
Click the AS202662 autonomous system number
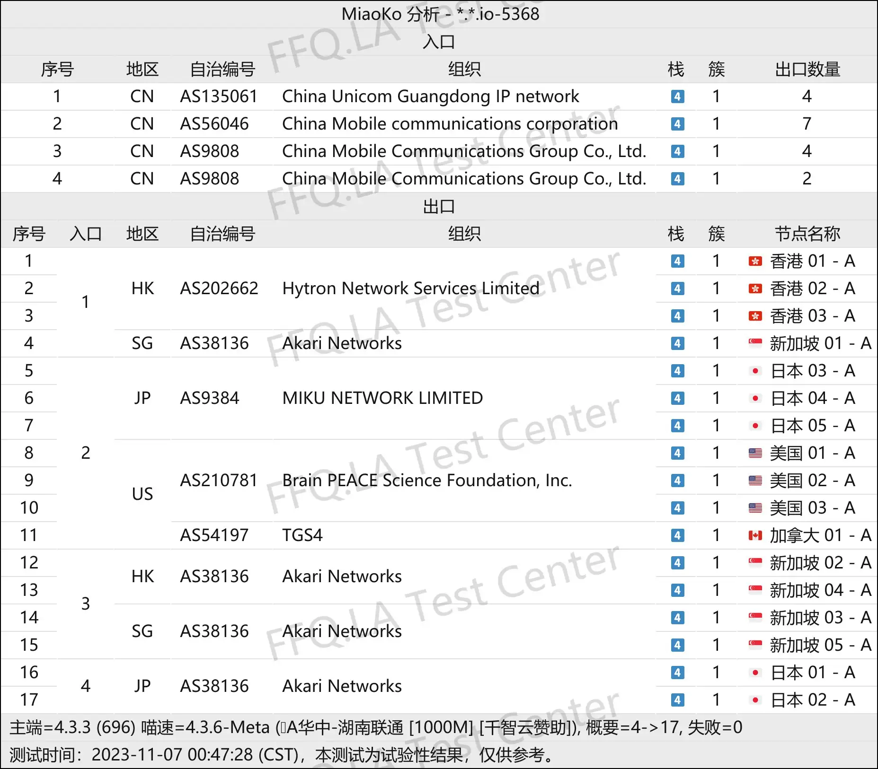click(219, 288)
